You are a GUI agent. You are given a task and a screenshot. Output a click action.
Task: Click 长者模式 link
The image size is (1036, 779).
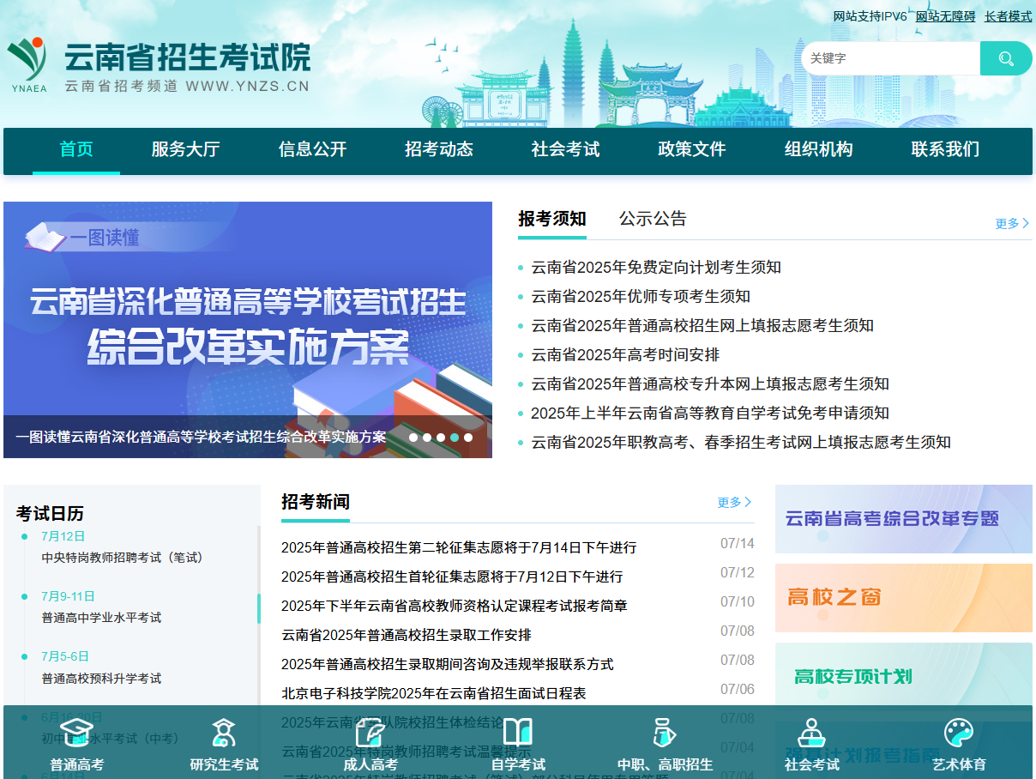(1009, 16)
